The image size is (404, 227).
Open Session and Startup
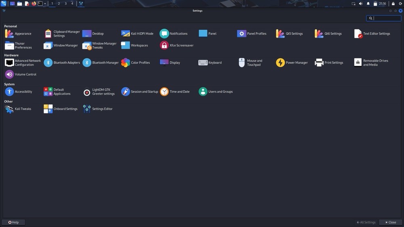coord(140,92)
